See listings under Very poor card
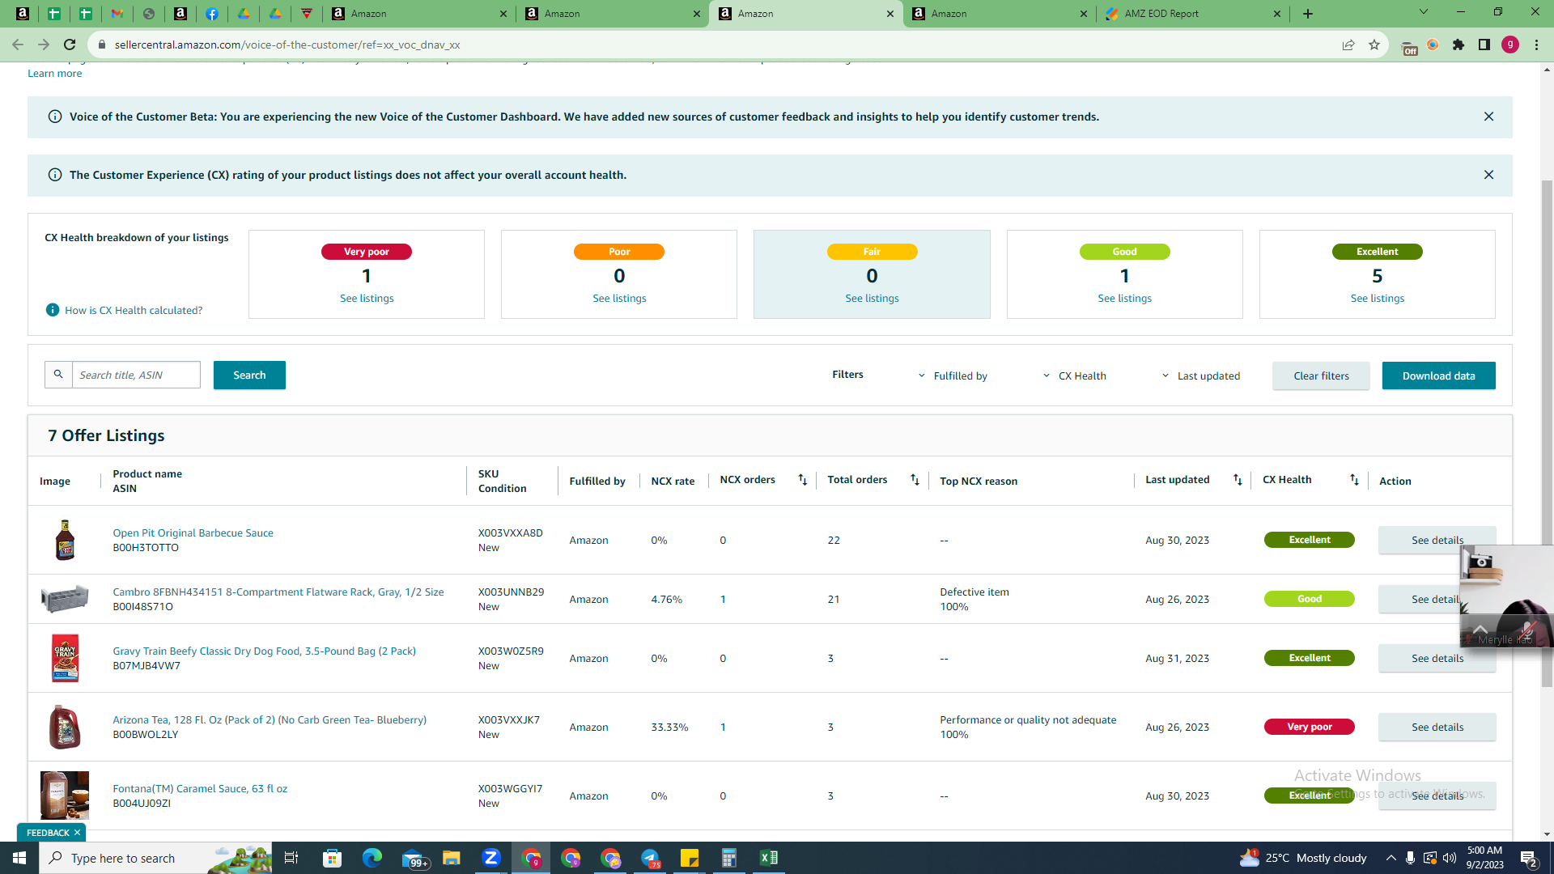The width and height of the screenshot is (1554, 874). click(x=367, y=299)
